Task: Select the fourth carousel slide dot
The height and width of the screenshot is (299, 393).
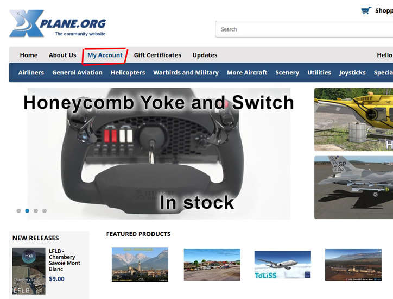Action: pyautogui.click(x=45, y=210)
